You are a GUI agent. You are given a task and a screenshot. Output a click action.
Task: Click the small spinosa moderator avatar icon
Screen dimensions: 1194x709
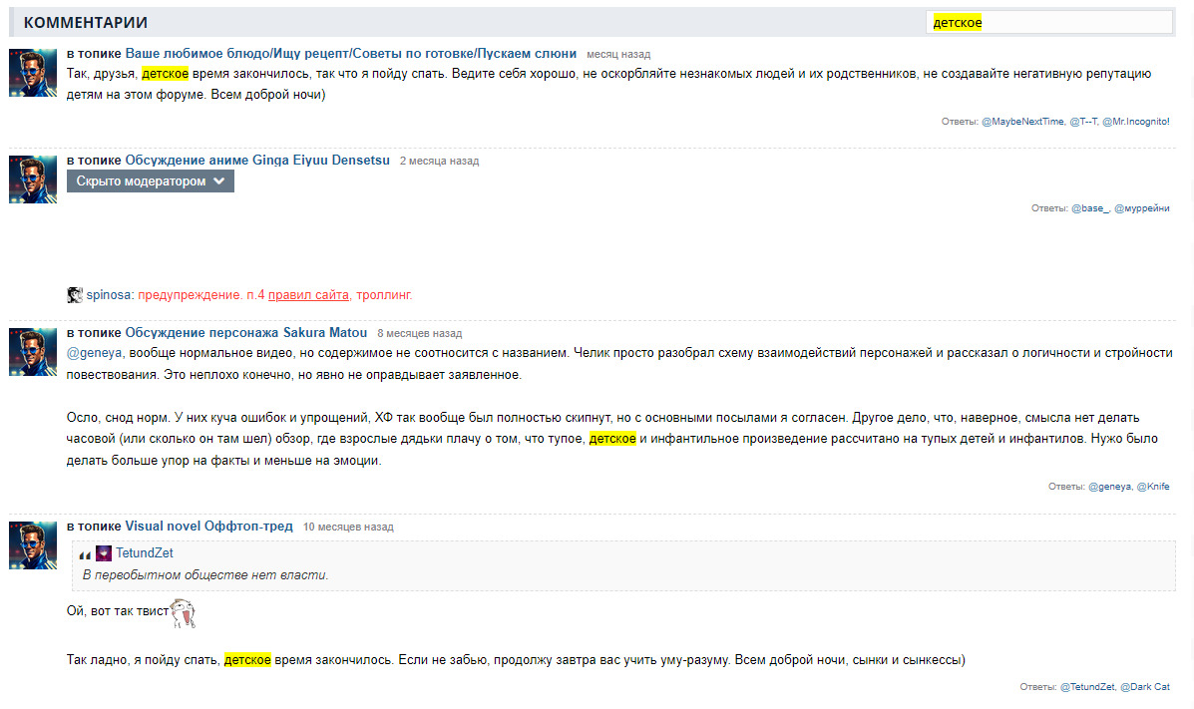[x=74, y=295]
